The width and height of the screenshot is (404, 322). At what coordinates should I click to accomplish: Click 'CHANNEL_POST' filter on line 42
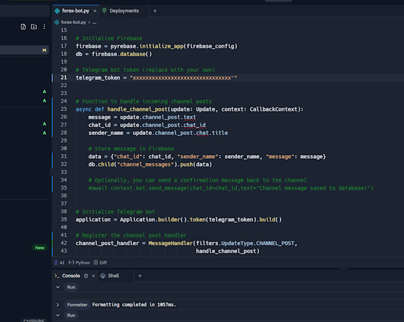tap(275, 243)
